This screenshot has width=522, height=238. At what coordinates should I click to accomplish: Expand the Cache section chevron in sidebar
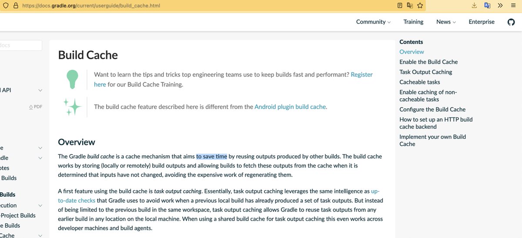40,235
